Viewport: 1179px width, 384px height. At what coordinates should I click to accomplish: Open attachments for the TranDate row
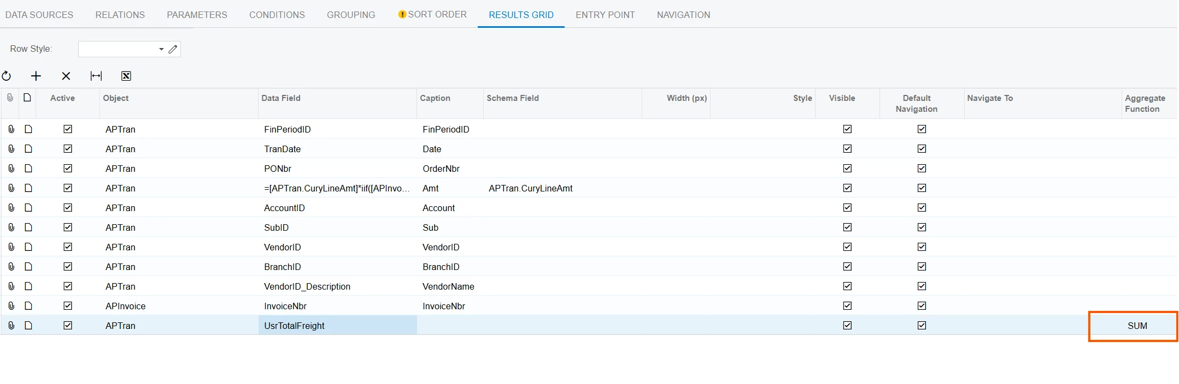pyautogui.click(x=11, y=149)
